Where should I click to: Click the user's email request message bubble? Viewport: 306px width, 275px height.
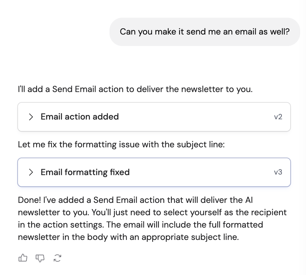tap(205, 32)
